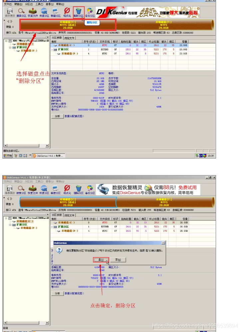Collapse HD0 disk node in upper screenshot tree

(6, 41)
